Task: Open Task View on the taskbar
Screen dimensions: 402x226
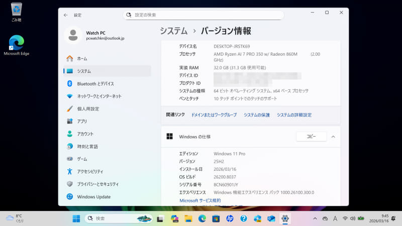Action: (160, 218)
